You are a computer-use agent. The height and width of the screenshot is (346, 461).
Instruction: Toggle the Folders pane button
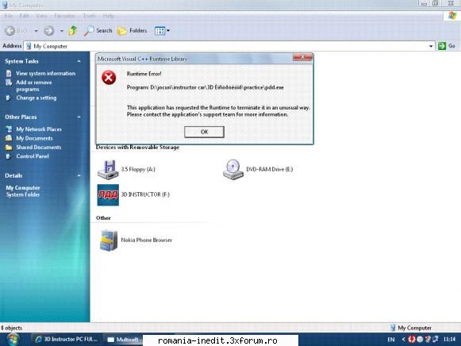tap(132, 31)
